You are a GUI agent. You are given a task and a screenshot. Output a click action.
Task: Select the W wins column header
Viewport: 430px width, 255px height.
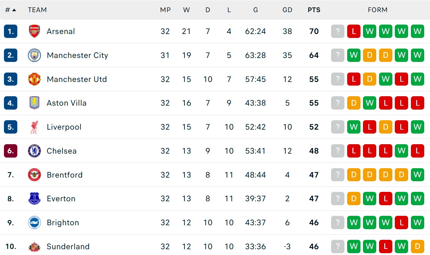[186, 10]
